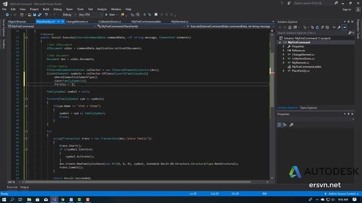
Task: Open the Debug configuration dropdown
Action: pyautogui.click(x=69, y=15)
